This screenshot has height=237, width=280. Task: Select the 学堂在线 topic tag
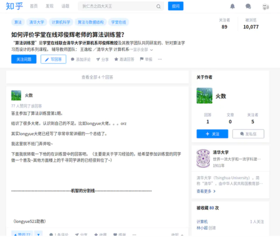coord(119,22)
